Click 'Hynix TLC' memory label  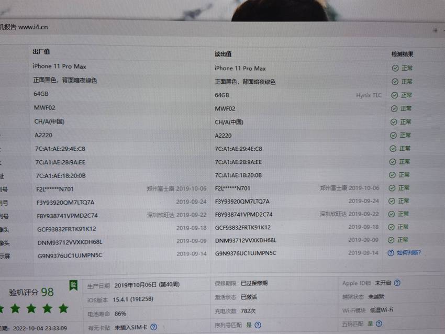pos(369,95)
